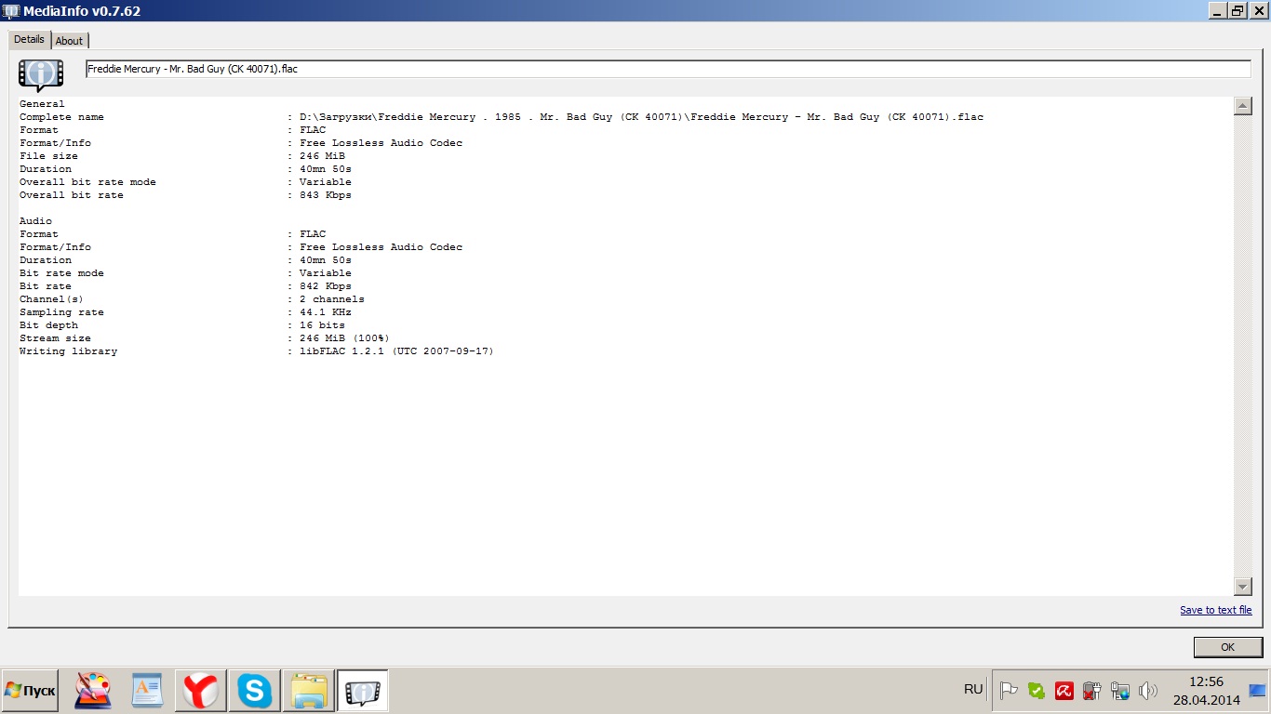The height and width of the screenshot is (714, 1271).
Task: Open the volume speaker tray icon
Action: click(1148, 691)
